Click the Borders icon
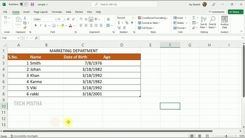 click(x=54, y=25)
